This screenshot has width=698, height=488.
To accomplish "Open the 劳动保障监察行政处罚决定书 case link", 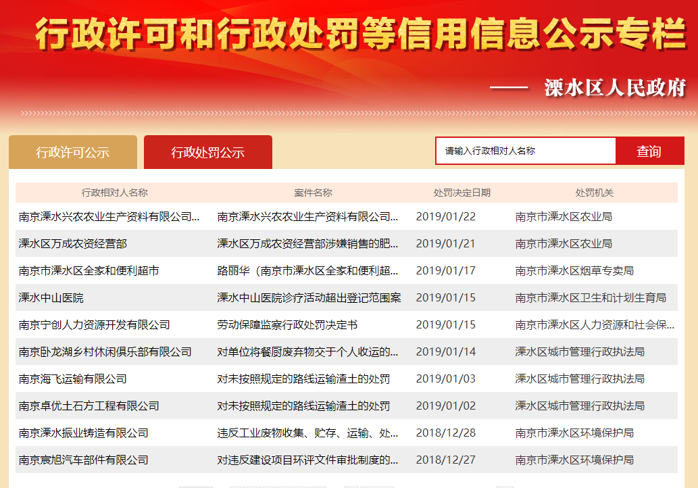I will pyautogui.click(x=287, y=325).
